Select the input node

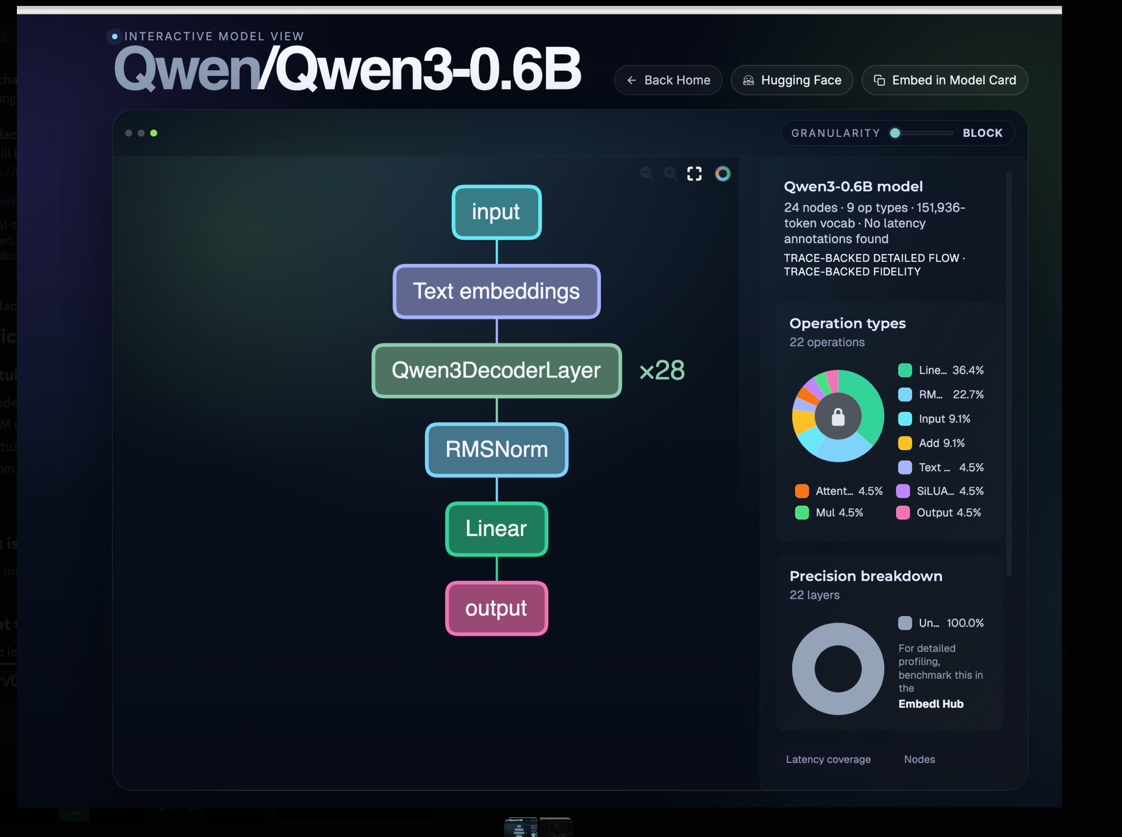pyautogui.click(x=497, y=212)
